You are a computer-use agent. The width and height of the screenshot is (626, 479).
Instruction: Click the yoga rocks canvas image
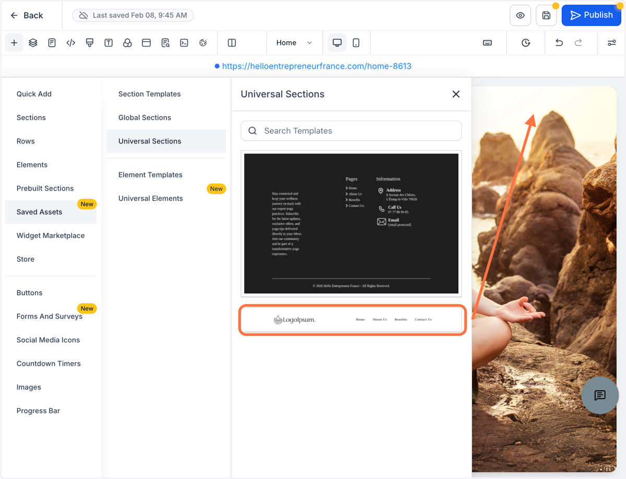pos(544,279)
